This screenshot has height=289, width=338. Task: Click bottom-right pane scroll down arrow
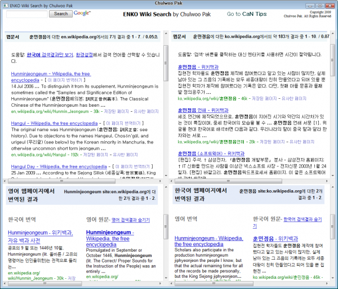[x=332, y=278]
